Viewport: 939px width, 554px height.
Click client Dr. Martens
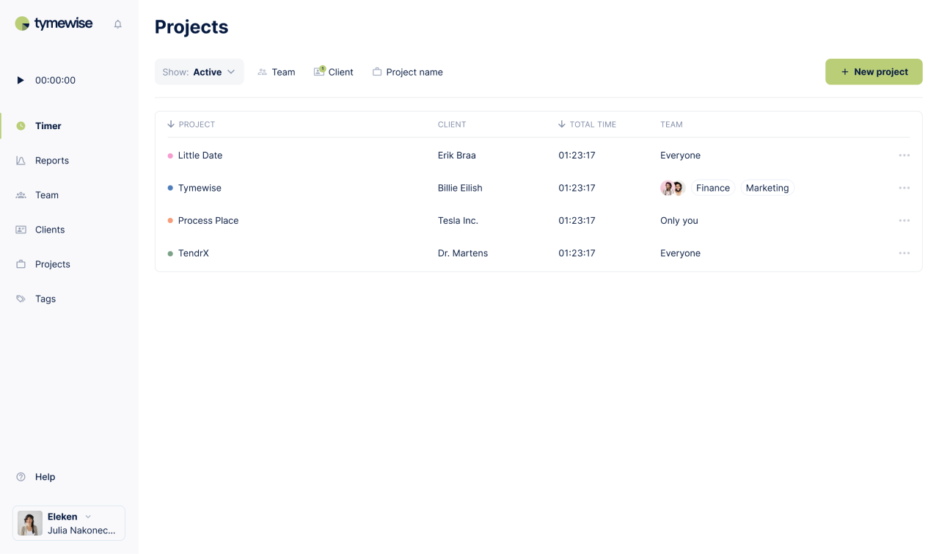463,253
